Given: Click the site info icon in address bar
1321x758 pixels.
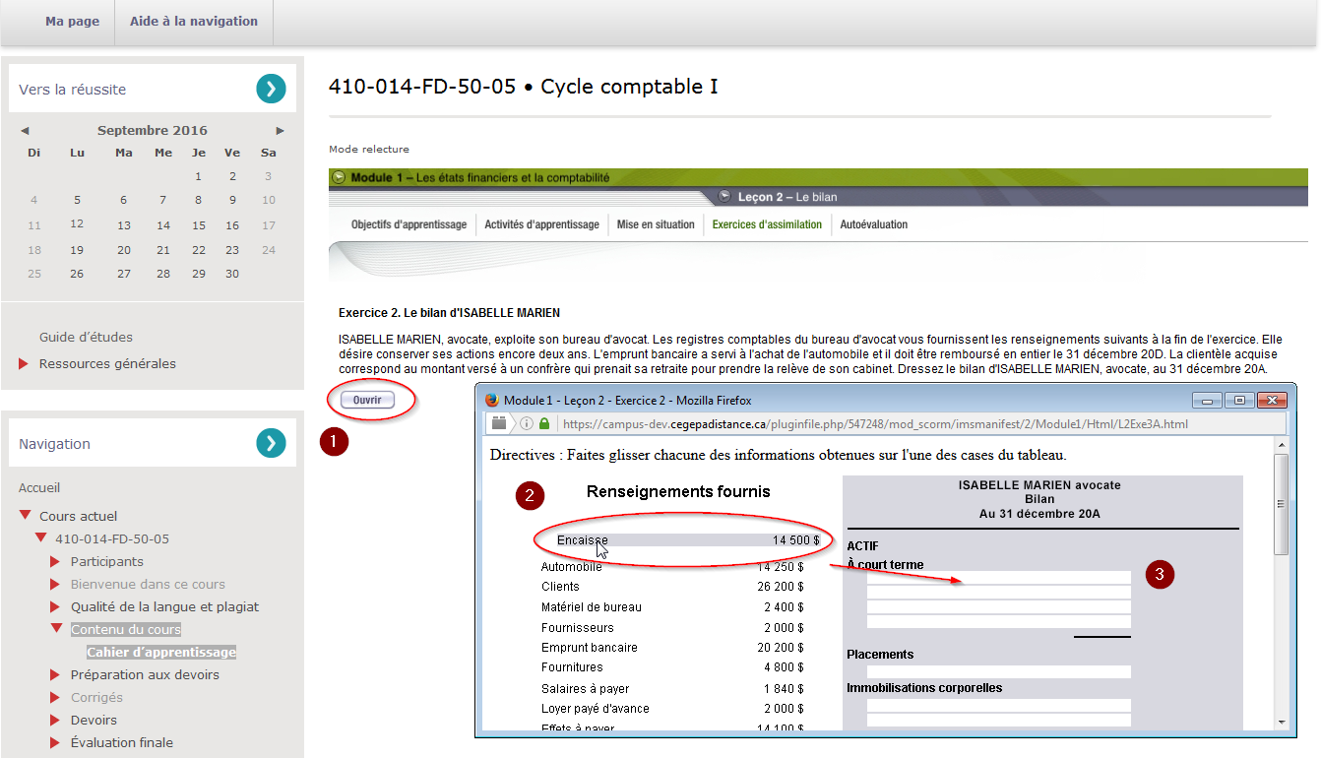Looking at the screenshot, I should point(527,424).
